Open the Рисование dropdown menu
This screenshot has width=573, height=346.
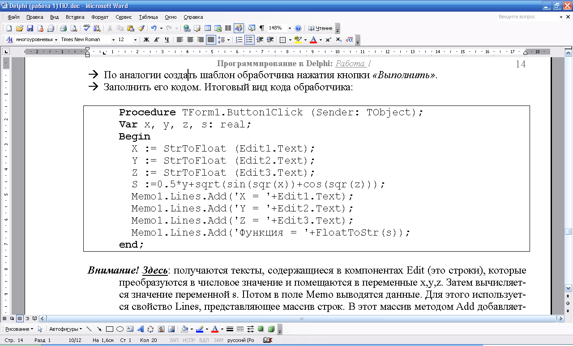click(x=19, y=329)
